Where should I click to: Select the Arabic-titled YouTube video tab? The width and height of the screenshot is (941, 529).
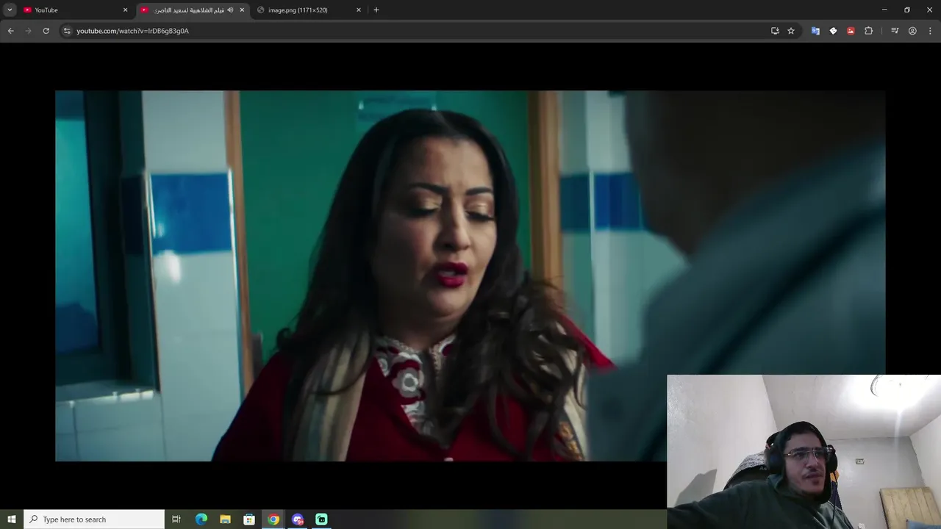[193, 10]
